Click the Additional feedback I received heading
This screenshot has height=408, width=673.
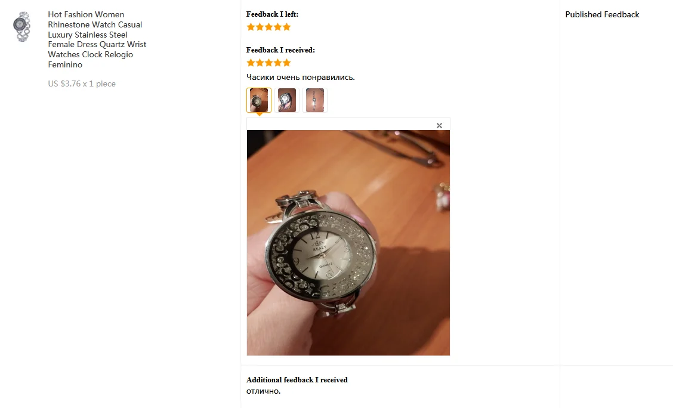point(297,380)
